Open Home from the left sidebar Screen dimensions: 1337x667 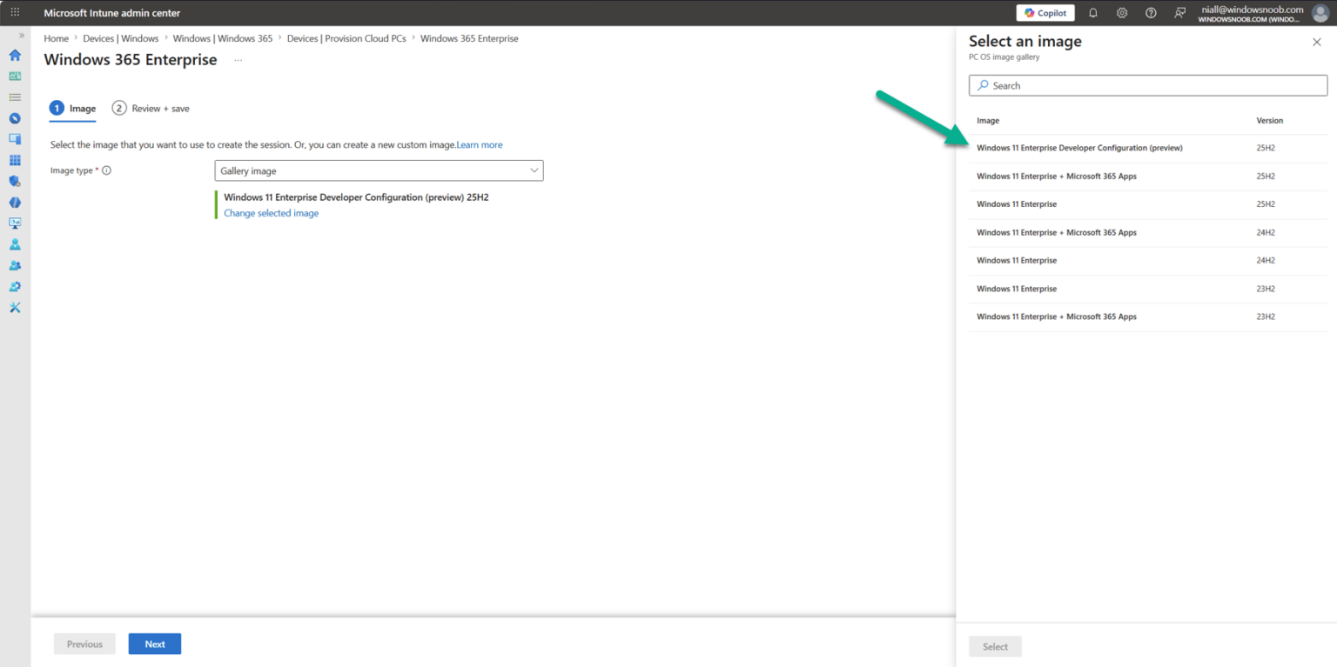coord(15,55)
